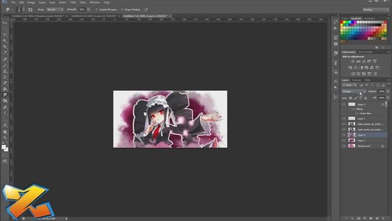Select the Pen tool
392x221 pixels.
[5, 107]
